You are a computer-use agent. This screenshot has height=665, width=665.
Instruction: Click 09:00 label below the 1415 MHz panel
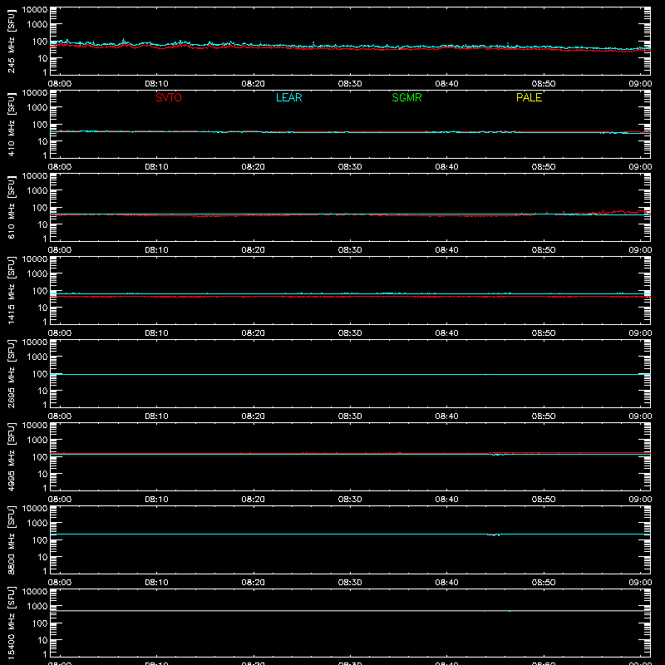[640, 333]
